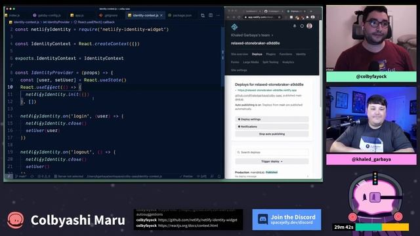Switch to gatsby-config.js tab

point(47,16)
